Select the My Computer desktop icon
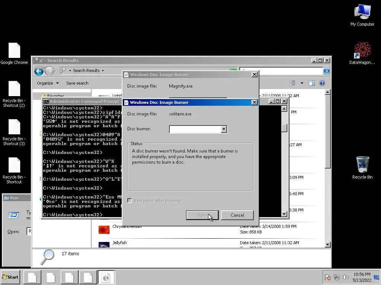 (x=362, y=15)
